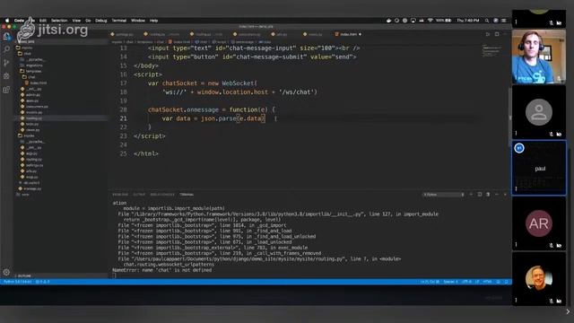Open the Go menu

88,21
